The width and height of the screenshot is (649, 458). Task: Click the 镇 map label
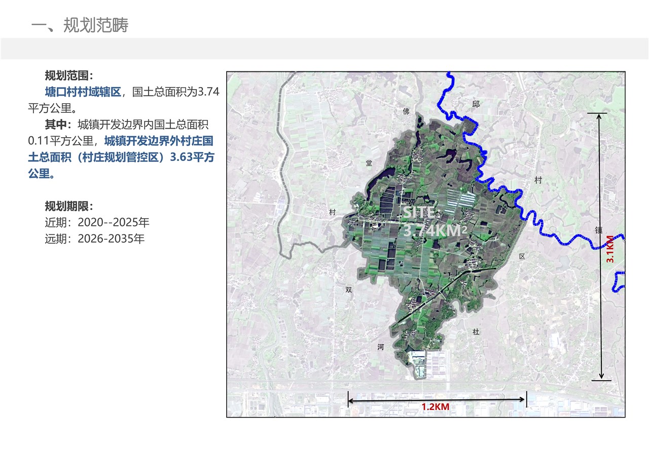click(598, 230)
